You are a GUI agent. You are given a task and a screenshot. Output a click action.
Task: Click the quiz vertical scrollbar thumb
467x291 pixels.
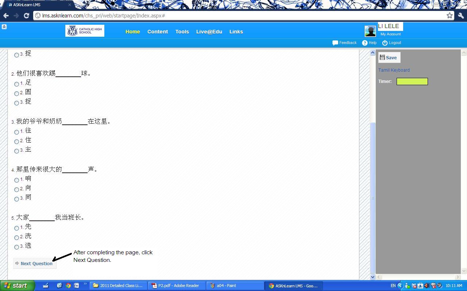point(373,198)
